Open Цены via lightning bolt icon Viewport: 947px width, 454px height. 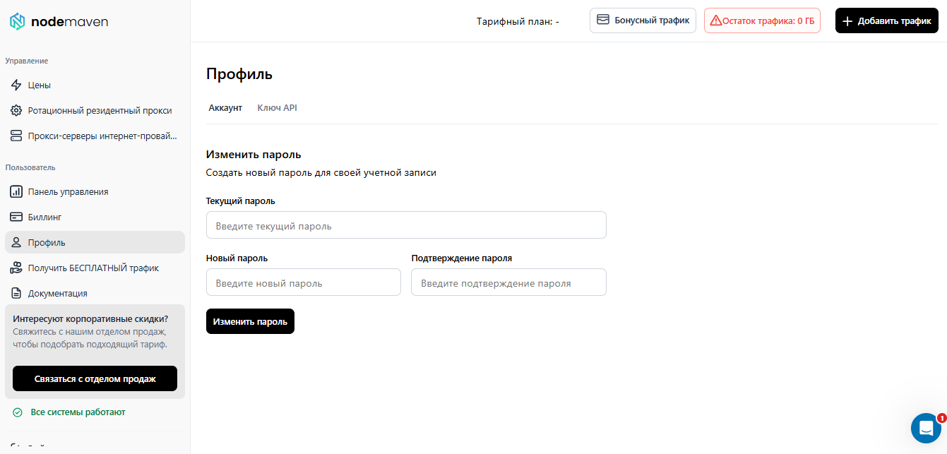(16, 85)
